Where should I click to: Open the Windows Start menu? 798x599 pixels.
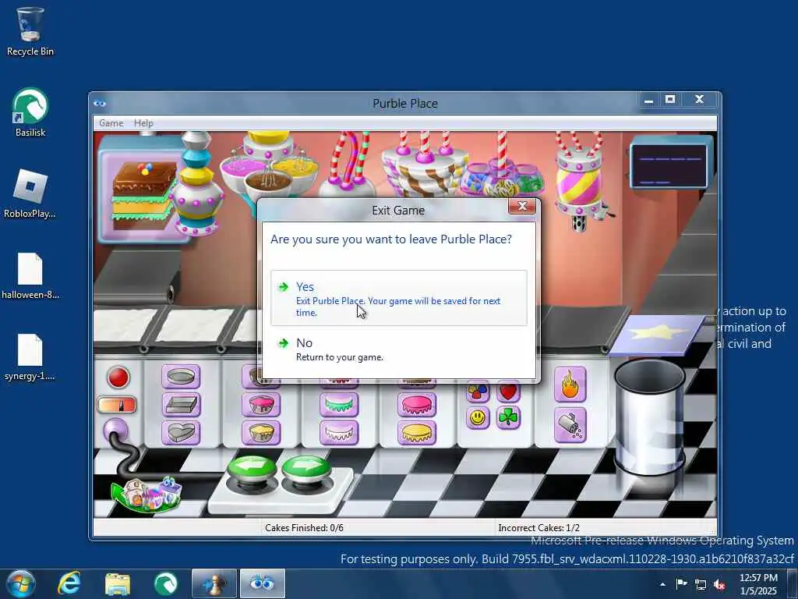point(20,583)
